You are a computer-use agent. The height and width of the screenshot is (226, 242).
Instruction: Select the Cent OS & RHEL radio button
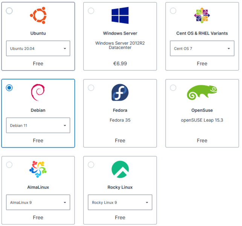coord(173,11)
